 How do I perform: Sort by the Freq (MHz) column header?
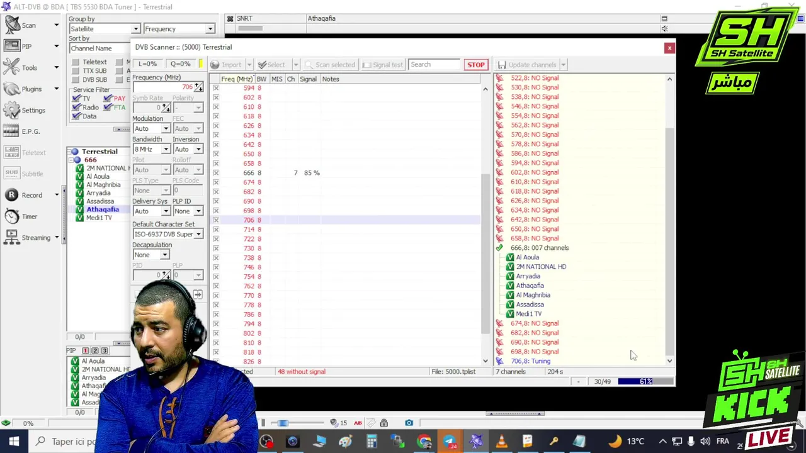[x=236, y=79]
